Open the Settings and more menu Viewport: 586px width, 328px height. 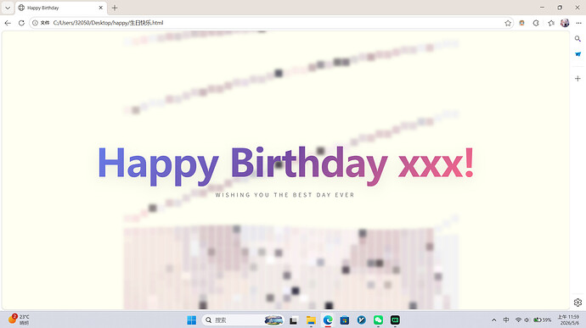[x=578, y=23]
